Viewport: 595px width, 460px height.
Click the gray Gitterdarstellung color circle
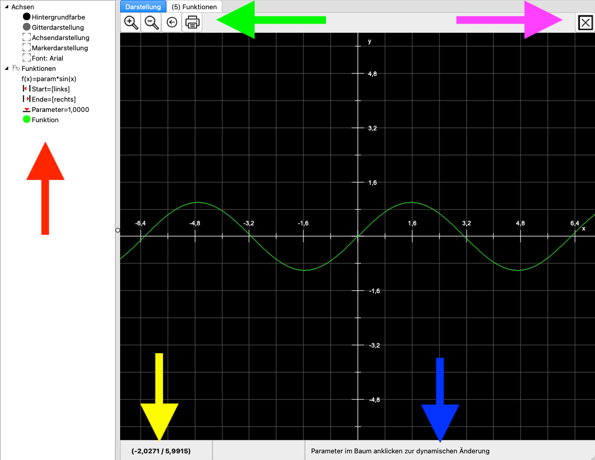click(x=27, y=27)
